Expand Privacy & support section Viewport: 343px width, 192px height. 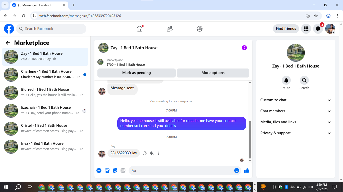pos(296,133)
